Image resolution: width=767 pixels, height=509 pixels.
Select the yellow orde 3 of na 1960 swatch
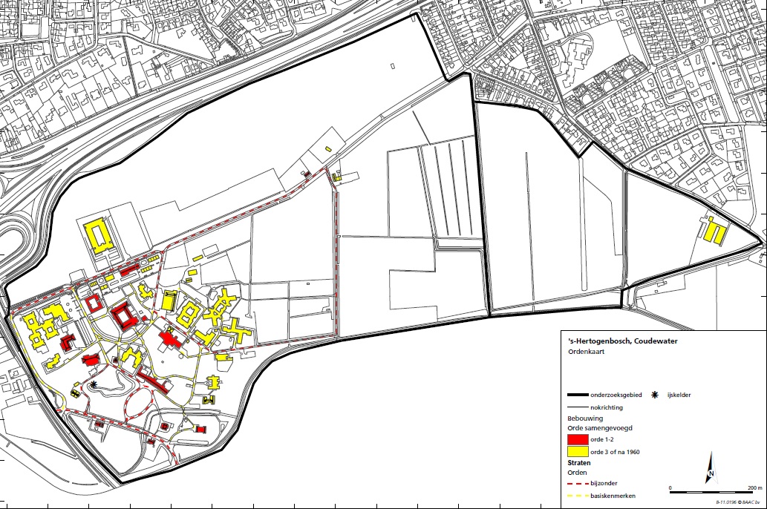[x=578, y=452]
